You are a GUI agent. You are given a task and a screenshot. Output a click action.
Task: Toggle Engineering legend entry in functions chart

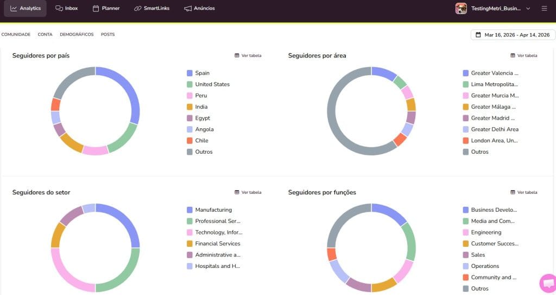pos(486,232)
